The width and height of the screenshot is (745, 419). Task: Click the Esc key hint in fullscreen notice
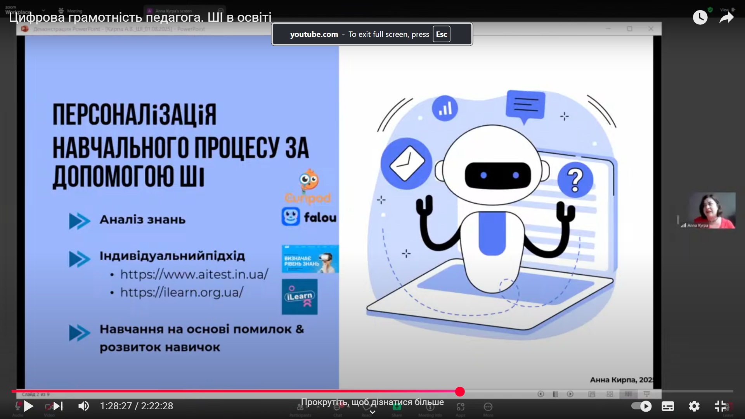pyautogui.click(x=442, y=34)
